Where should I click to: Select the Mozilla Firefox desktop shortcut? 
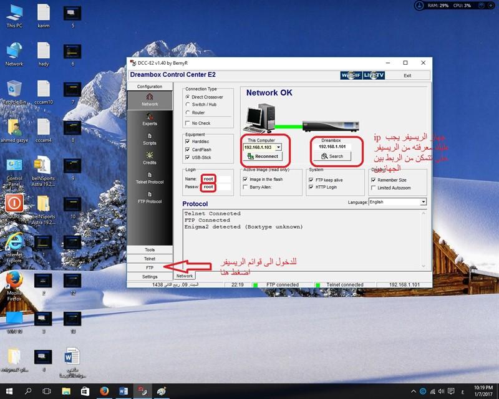pyautogui.click(x=14, y=286)
